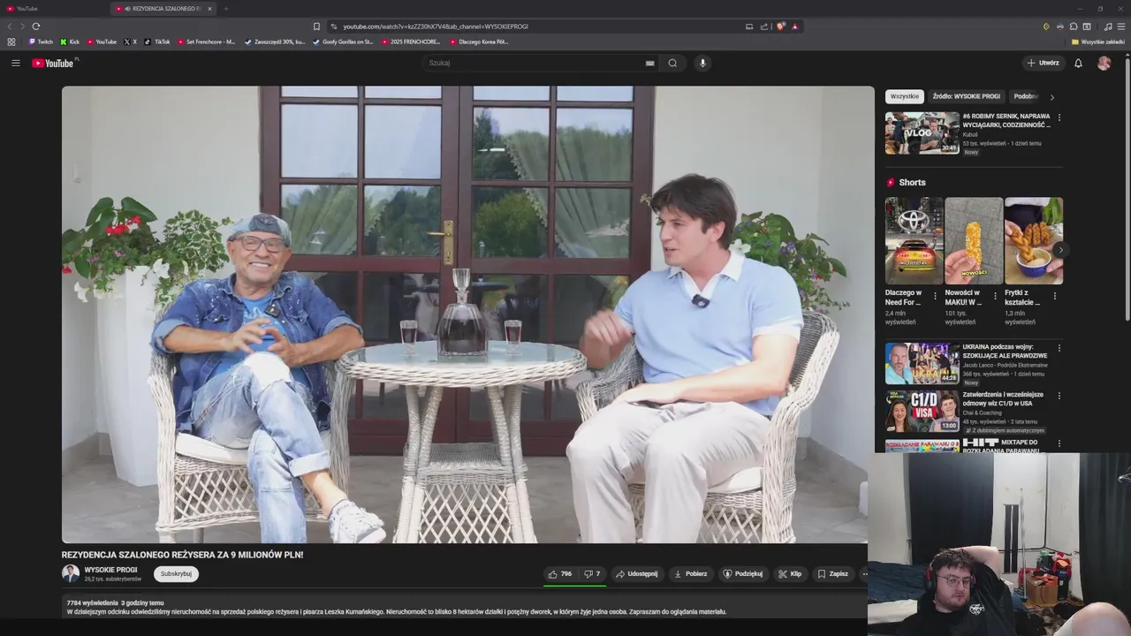Click the Klip clip button
This screenshot has height=636, width=1131.
(790, 574)
